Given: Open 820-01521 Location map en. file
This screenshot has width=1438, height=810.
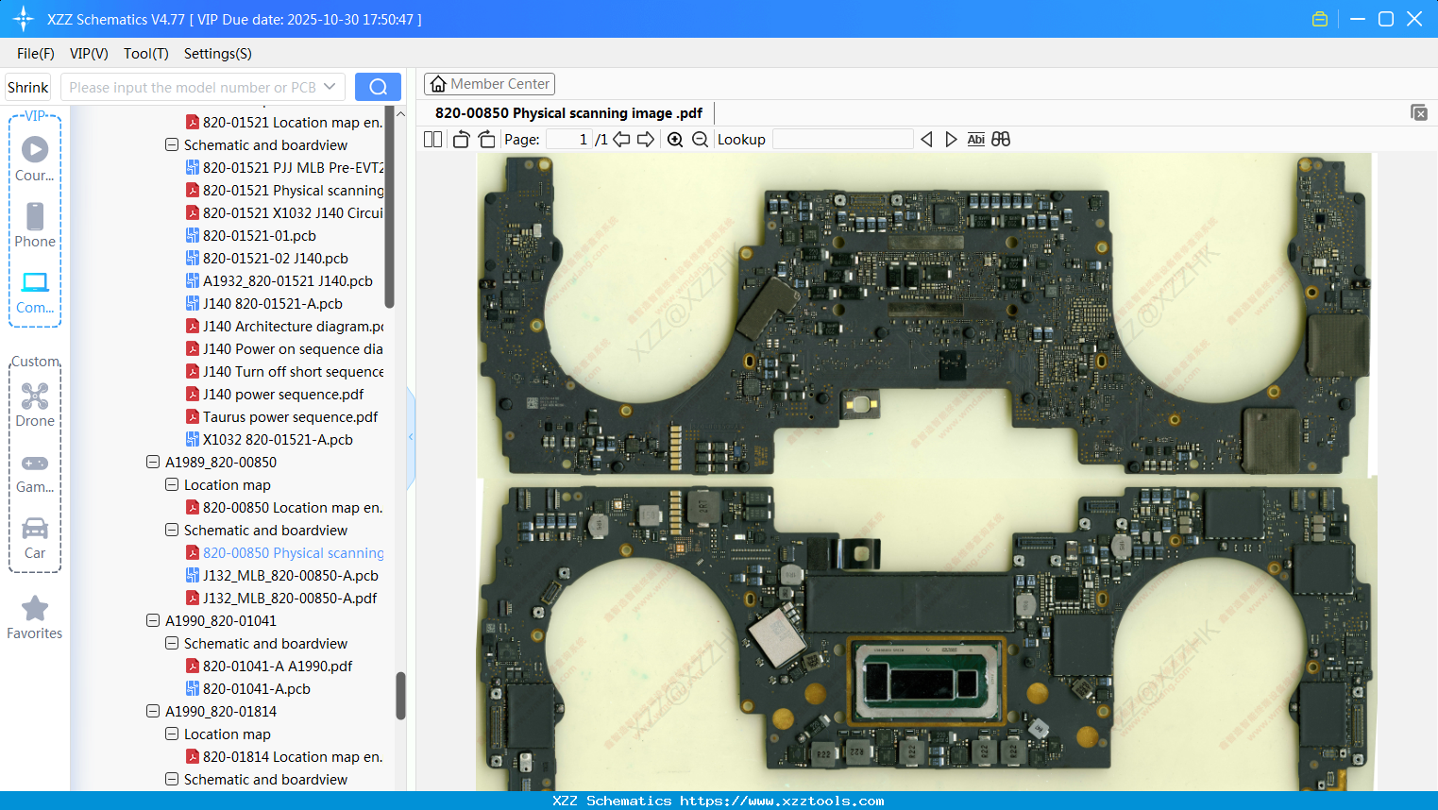Looking at the screenshot, I should coord(283,123).
